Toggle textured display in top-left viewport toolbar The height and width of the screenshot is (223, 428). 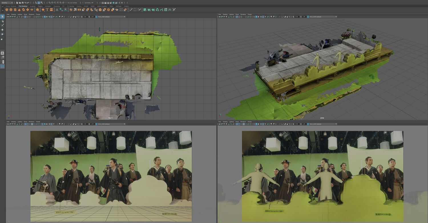tap(52, 17)
